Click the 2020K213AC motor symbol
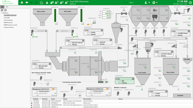The height and width of the screenshot is (108, 193). click(x=122, y=30)
